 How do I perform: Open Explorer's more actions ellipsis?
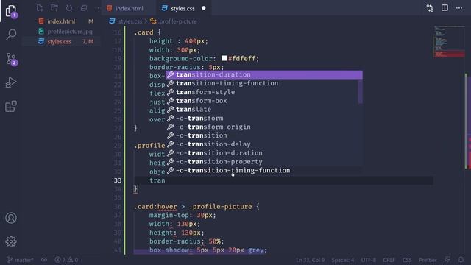pyautogui.click(x=97, y=8)
